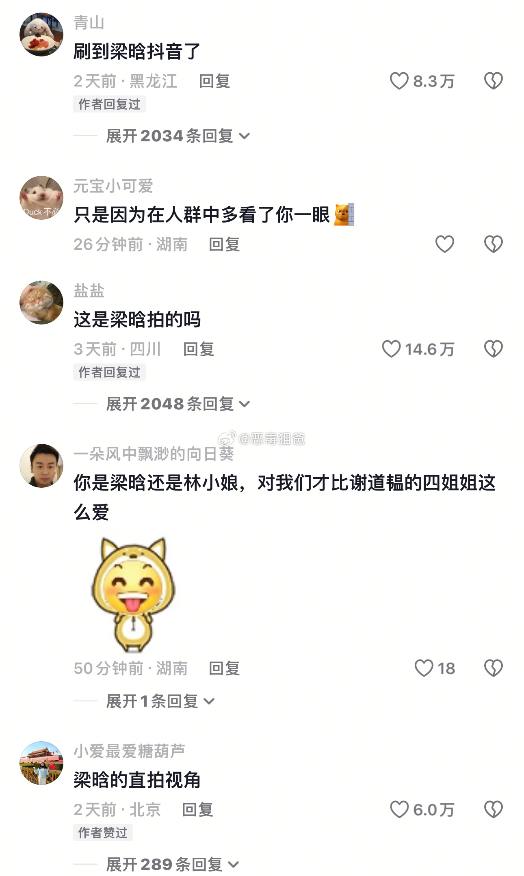View the yellow fox sticker image

(x=133, y=594)
